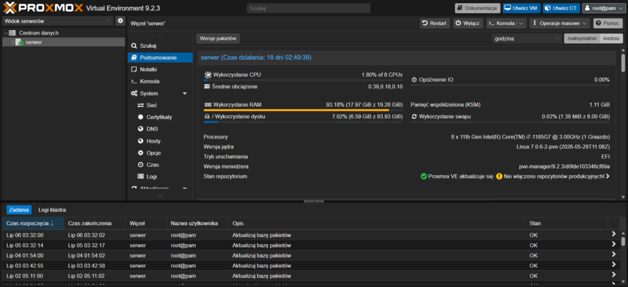Click the bottom panel splitter collapse handle

click(x=313, y=201)
